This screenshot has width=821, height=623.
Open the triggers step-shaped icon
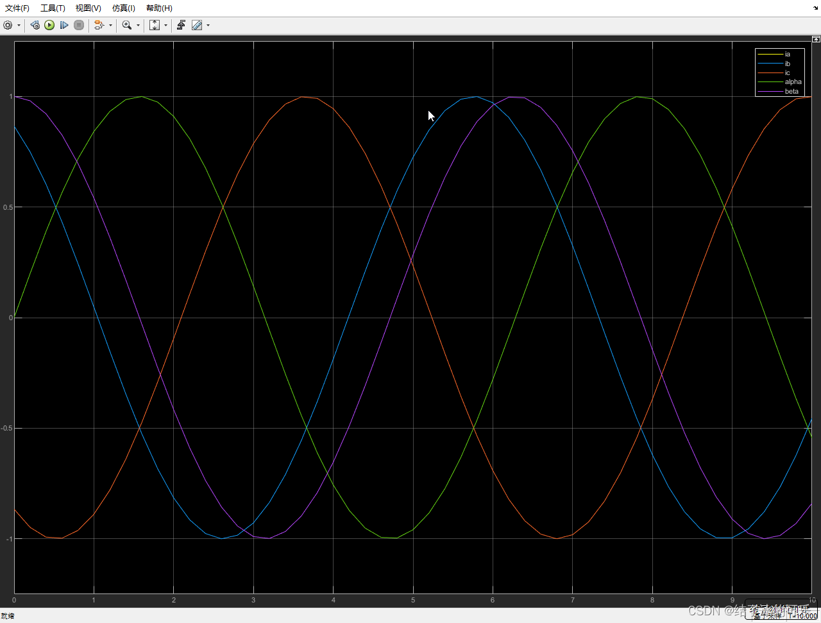pos(182,25)
